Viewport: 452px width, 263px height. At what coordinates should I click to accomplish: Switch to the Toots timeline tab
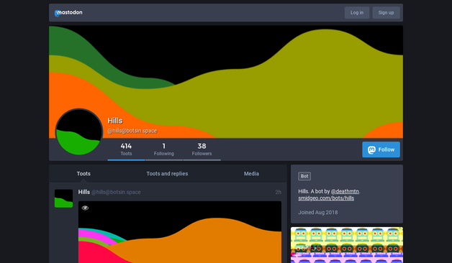[x=83, y=174]
